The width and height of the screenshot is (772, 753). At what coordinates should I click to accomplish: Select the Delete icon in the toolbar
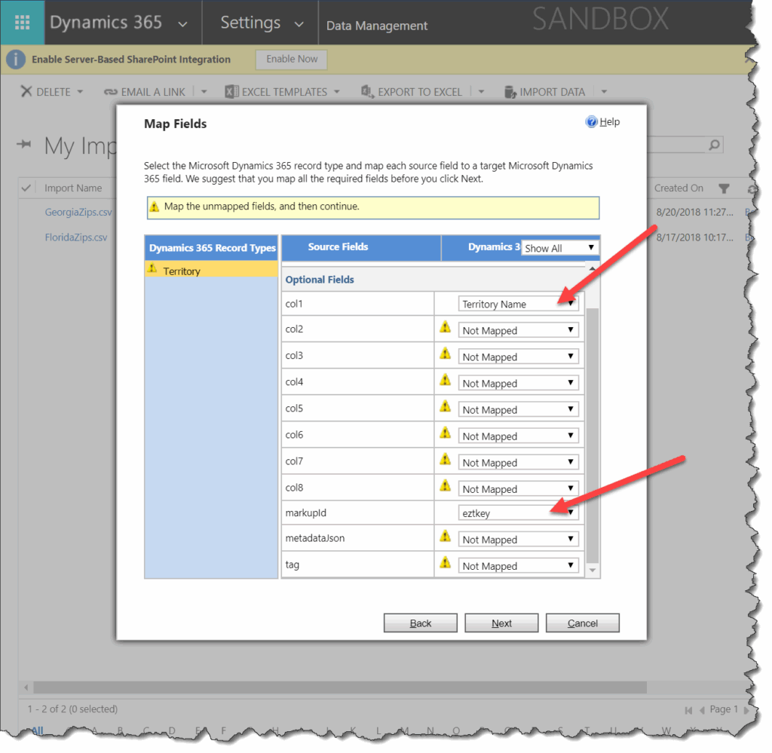click(26, 91)
